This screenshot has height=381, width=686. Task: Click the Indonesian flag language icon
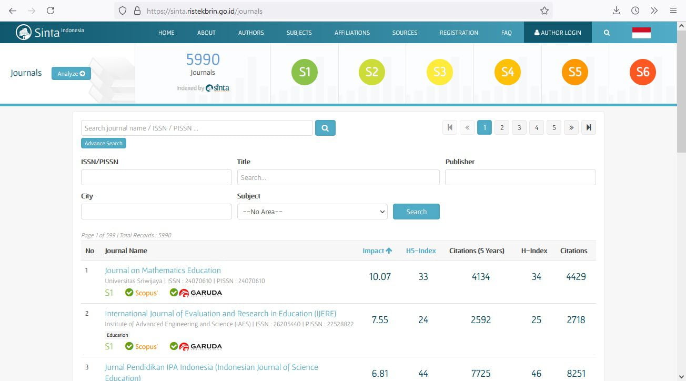coord(641,33)
